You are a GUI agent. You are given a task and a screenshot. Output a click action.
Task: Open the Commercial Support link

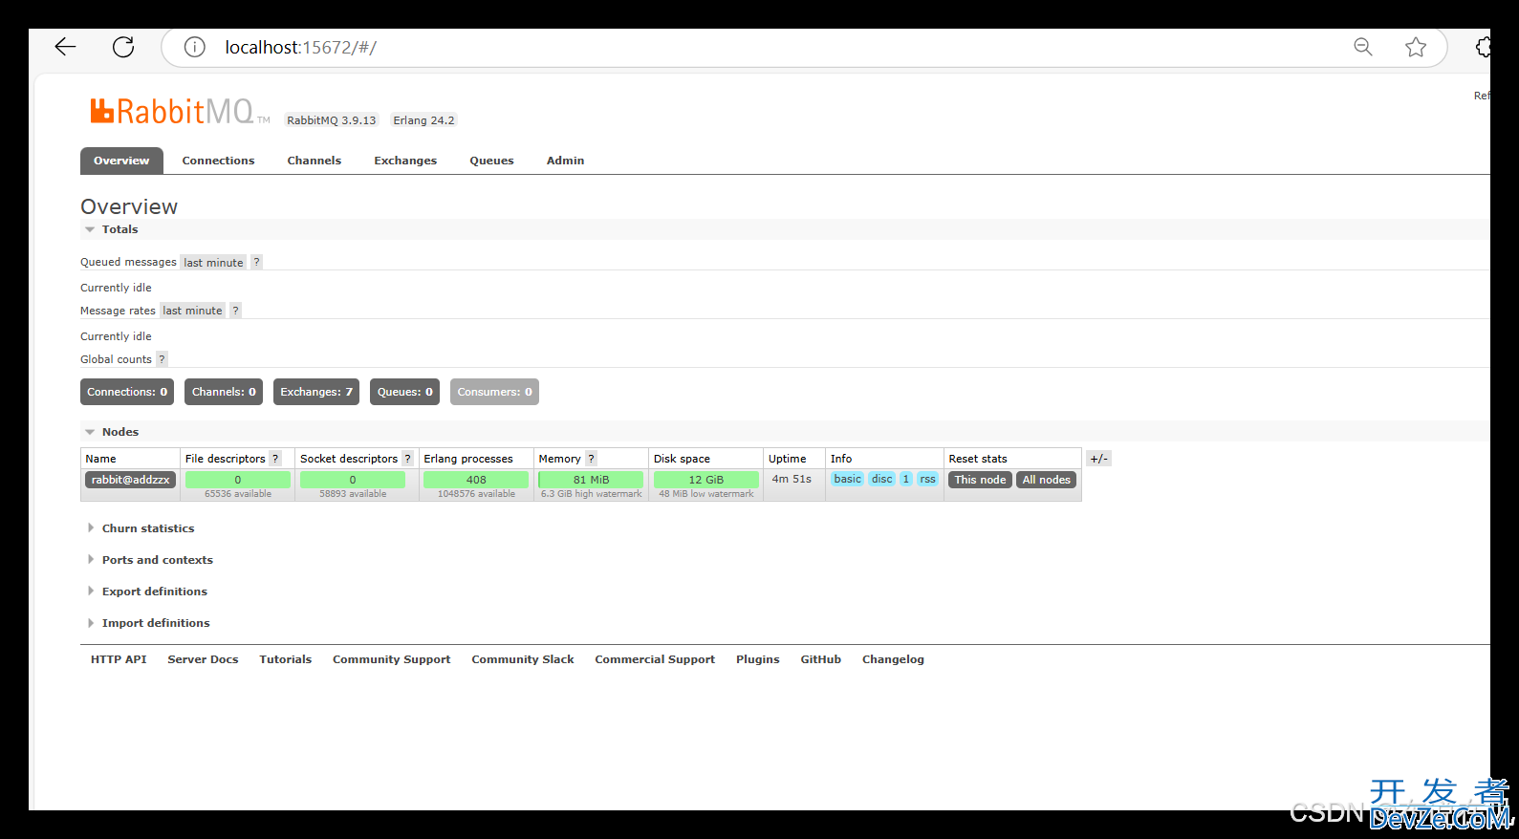pyautogui.click(x=655, y=659)
